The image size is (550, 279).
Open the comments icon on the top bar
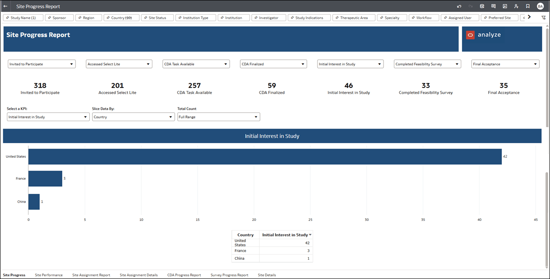pos(493,6)
